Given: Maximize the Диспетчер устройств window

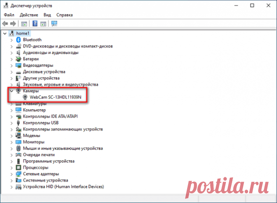Looking at the screenshot, I should pos(252,5).
